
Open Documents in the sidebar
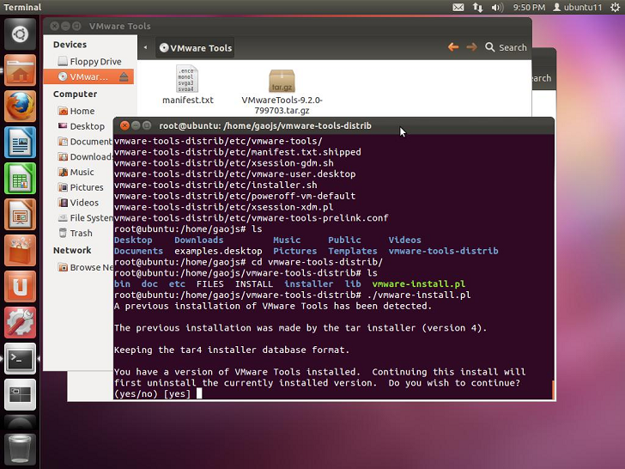coord(85,142)
